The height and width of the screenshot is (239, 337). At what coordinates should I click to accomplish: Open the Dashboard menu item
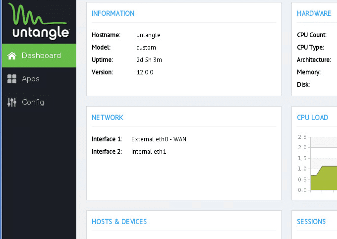coord(41,56)
